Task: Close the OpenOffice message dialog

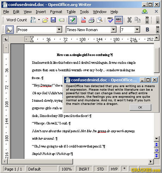Action: coord(155,80)
